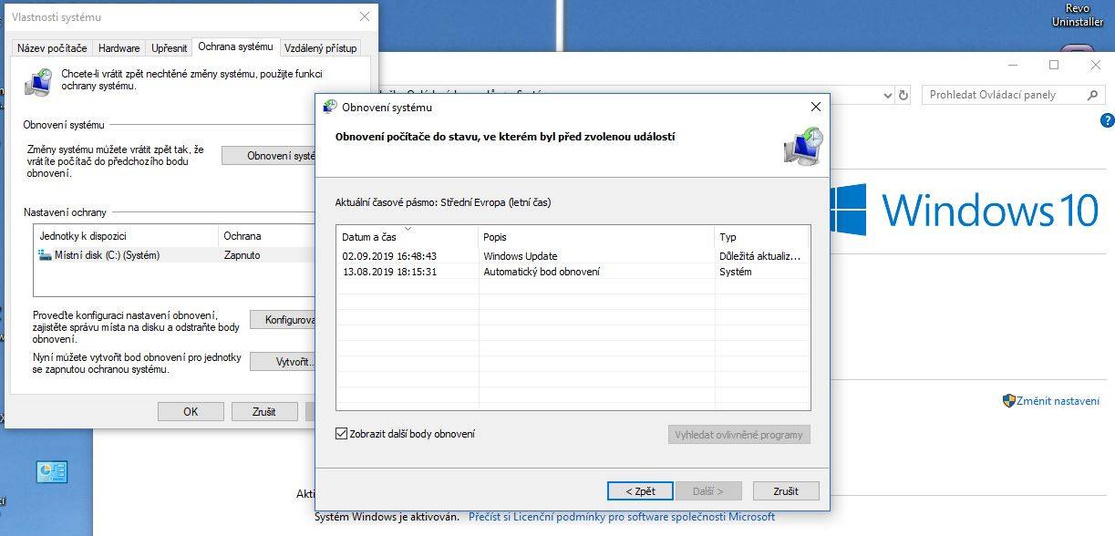Click Vyhledat ovlivněné programy button
The height and width of the screenshot is (536, 1115).
(x=738, y=435)
